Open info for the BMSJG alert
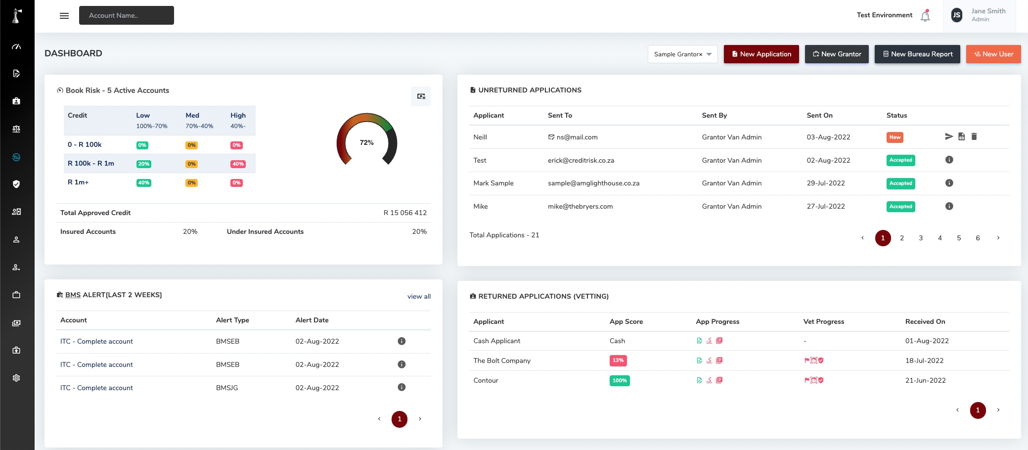The height and width of the screenshot is (450, 1028). 402,387
